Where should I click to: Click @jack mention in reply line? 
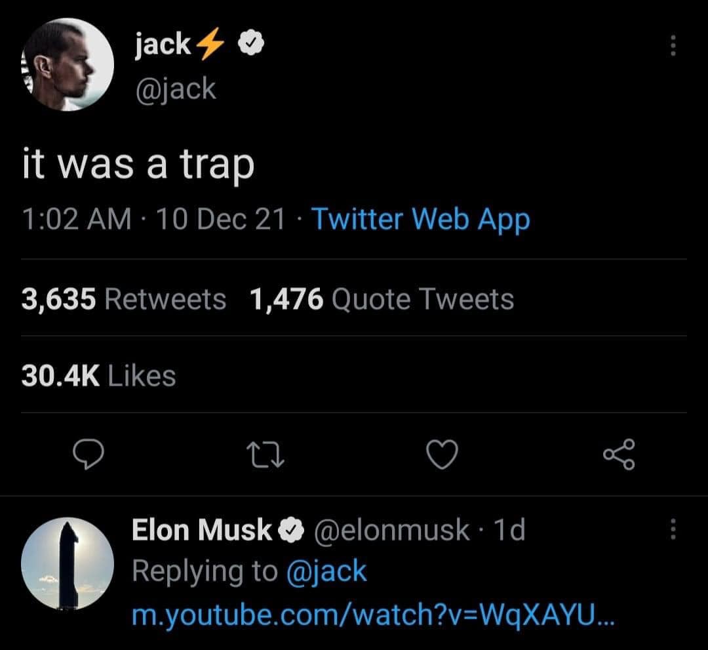(326, 571)
